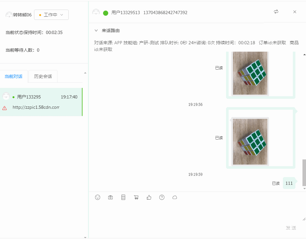The height and width of the screenshot is (239, 306).
Task: Click the 发送 send button
Action: (290, 228)
